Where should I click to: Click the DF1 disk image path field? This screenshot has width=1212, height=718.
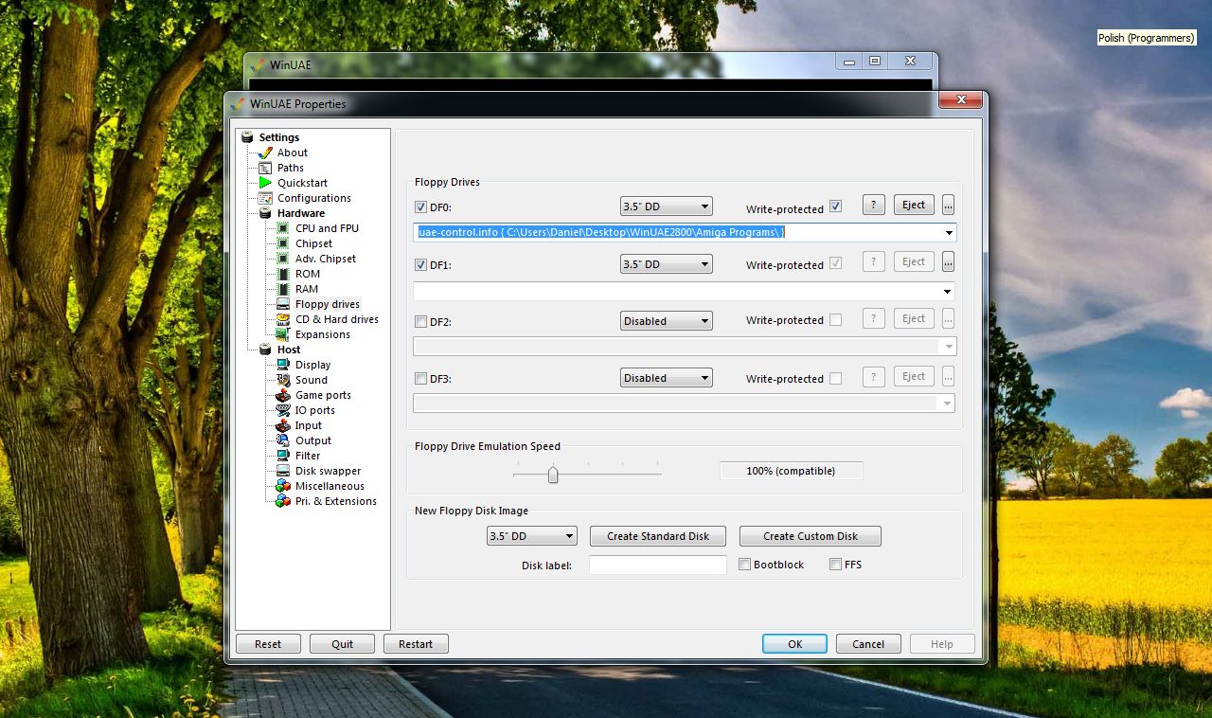(x=685, y=291)
